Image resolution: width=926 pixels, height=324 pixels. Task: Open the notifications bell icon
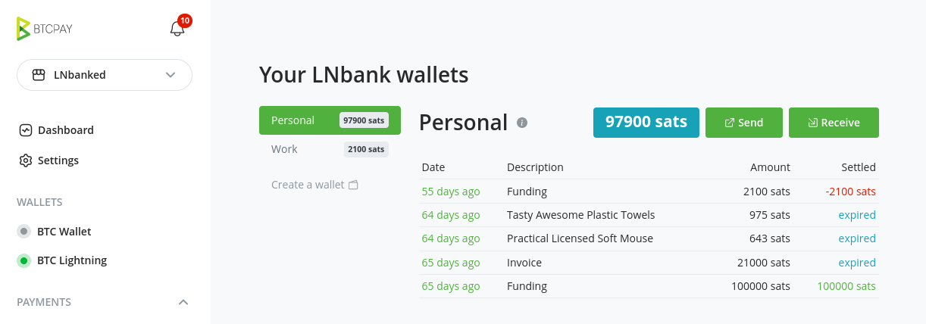(x=177, y=29)
